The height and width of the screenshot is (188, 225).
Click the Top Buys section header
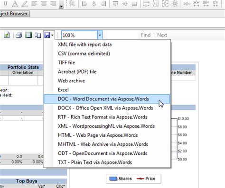pyautogui.click(x=27, y=181)
